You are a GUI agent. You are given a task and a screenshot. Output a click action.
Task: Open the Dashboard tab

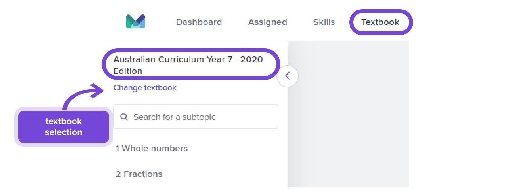[x=199, y=22]
